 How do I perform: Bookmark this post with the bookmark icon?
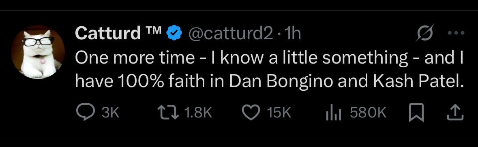click(x=416, y=113)
